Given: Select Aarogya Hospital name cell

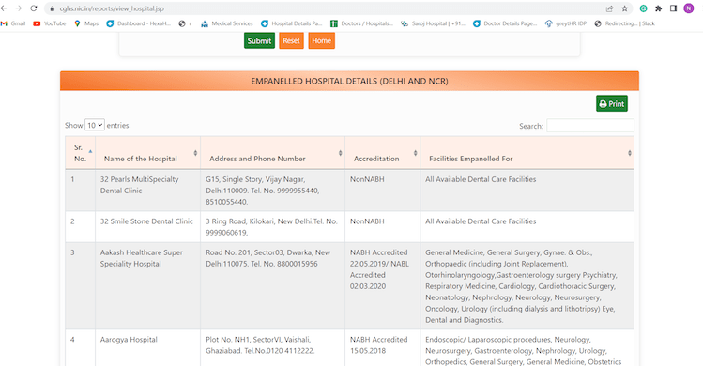Looking at the screenshot, I should (148, 348).
